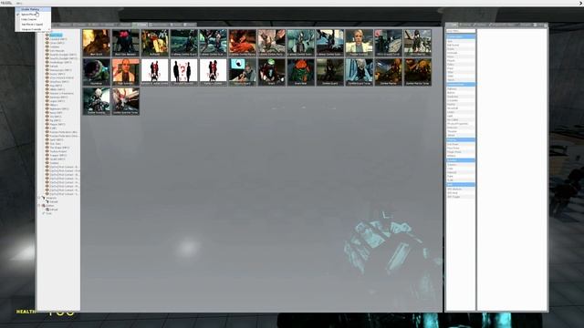Collapse the Render tool category

[461, 160]
